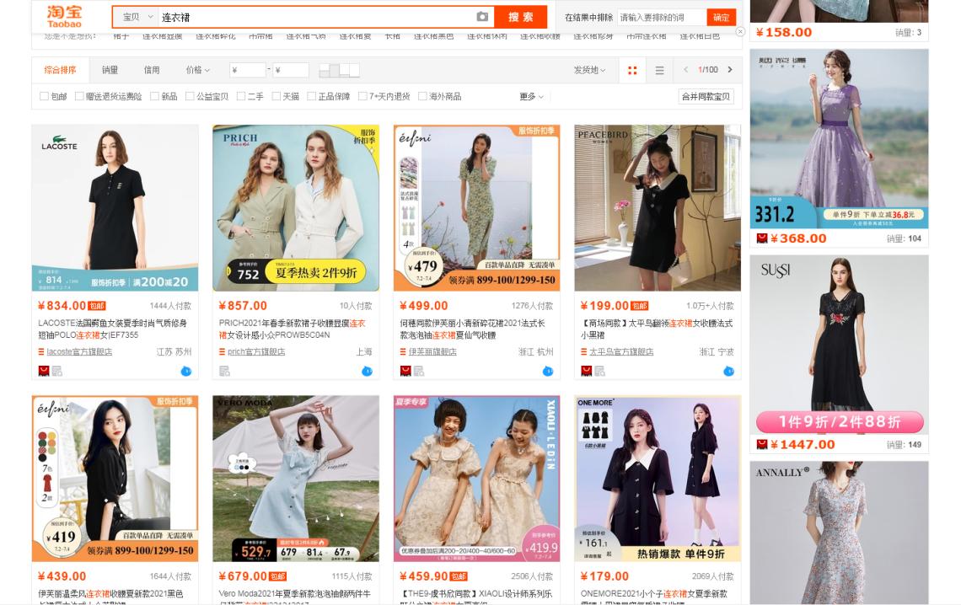Click gray card icon under prich item

(x=224, y=371)
